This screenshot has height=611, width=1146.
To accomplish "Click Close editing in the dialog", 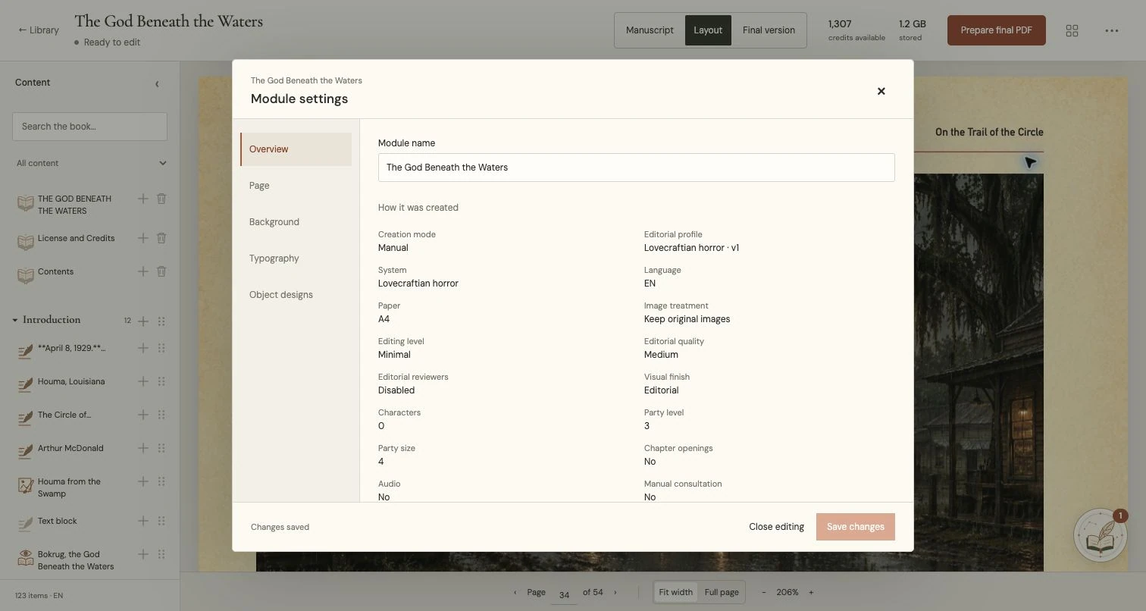I will 776,527.
